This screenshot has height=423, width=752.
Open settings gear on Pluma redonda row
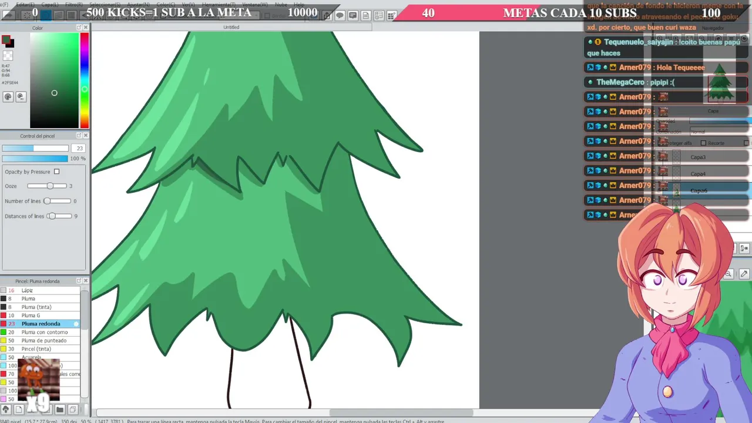pos(76,324)
